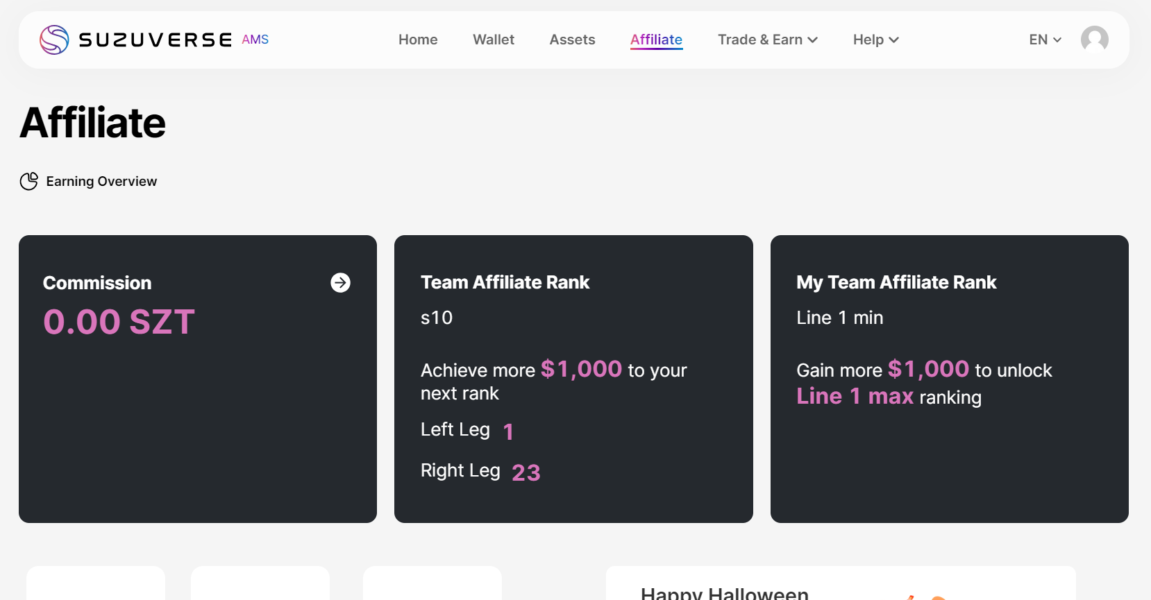Click the Earning Overview label
The image size is (1151, 600).
pos(101,181)
